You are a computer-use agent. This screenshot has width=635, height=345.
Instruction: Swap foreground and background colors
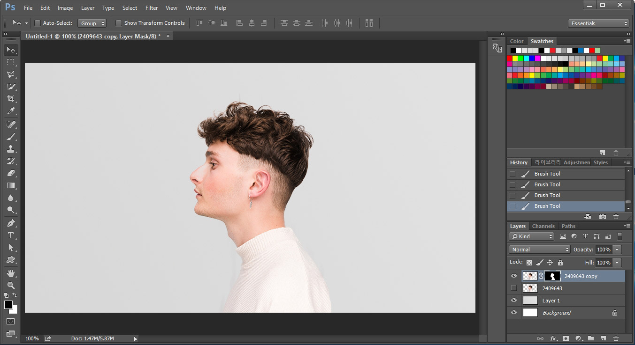coord(15,295)
